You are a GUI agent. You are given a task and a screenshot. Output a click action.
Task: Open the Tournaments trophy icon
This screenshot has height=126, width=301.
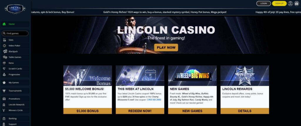[4, 91]
